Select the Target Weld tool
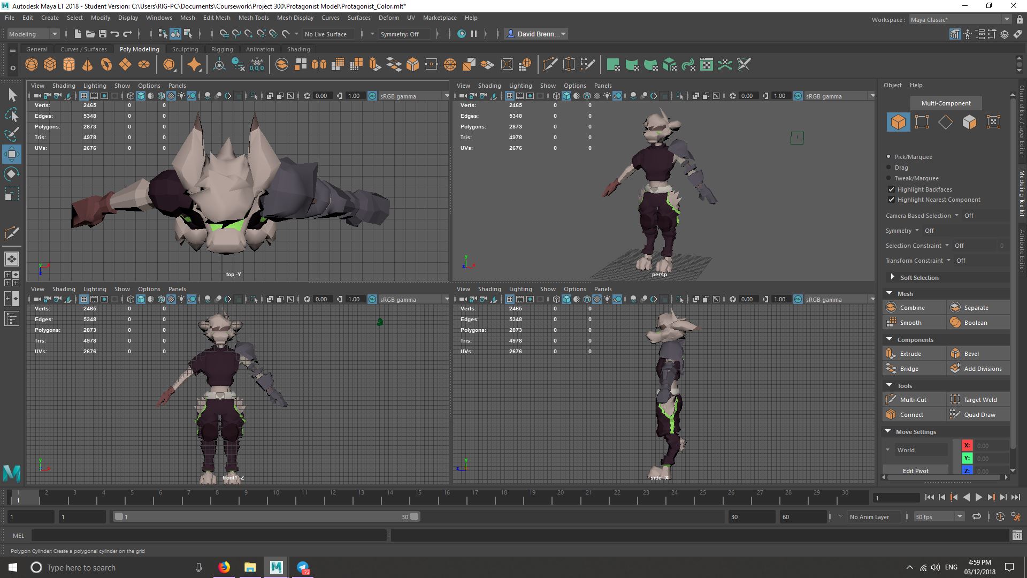The width and height of the screenshot is (1027, 578). [x=978, y=400]
